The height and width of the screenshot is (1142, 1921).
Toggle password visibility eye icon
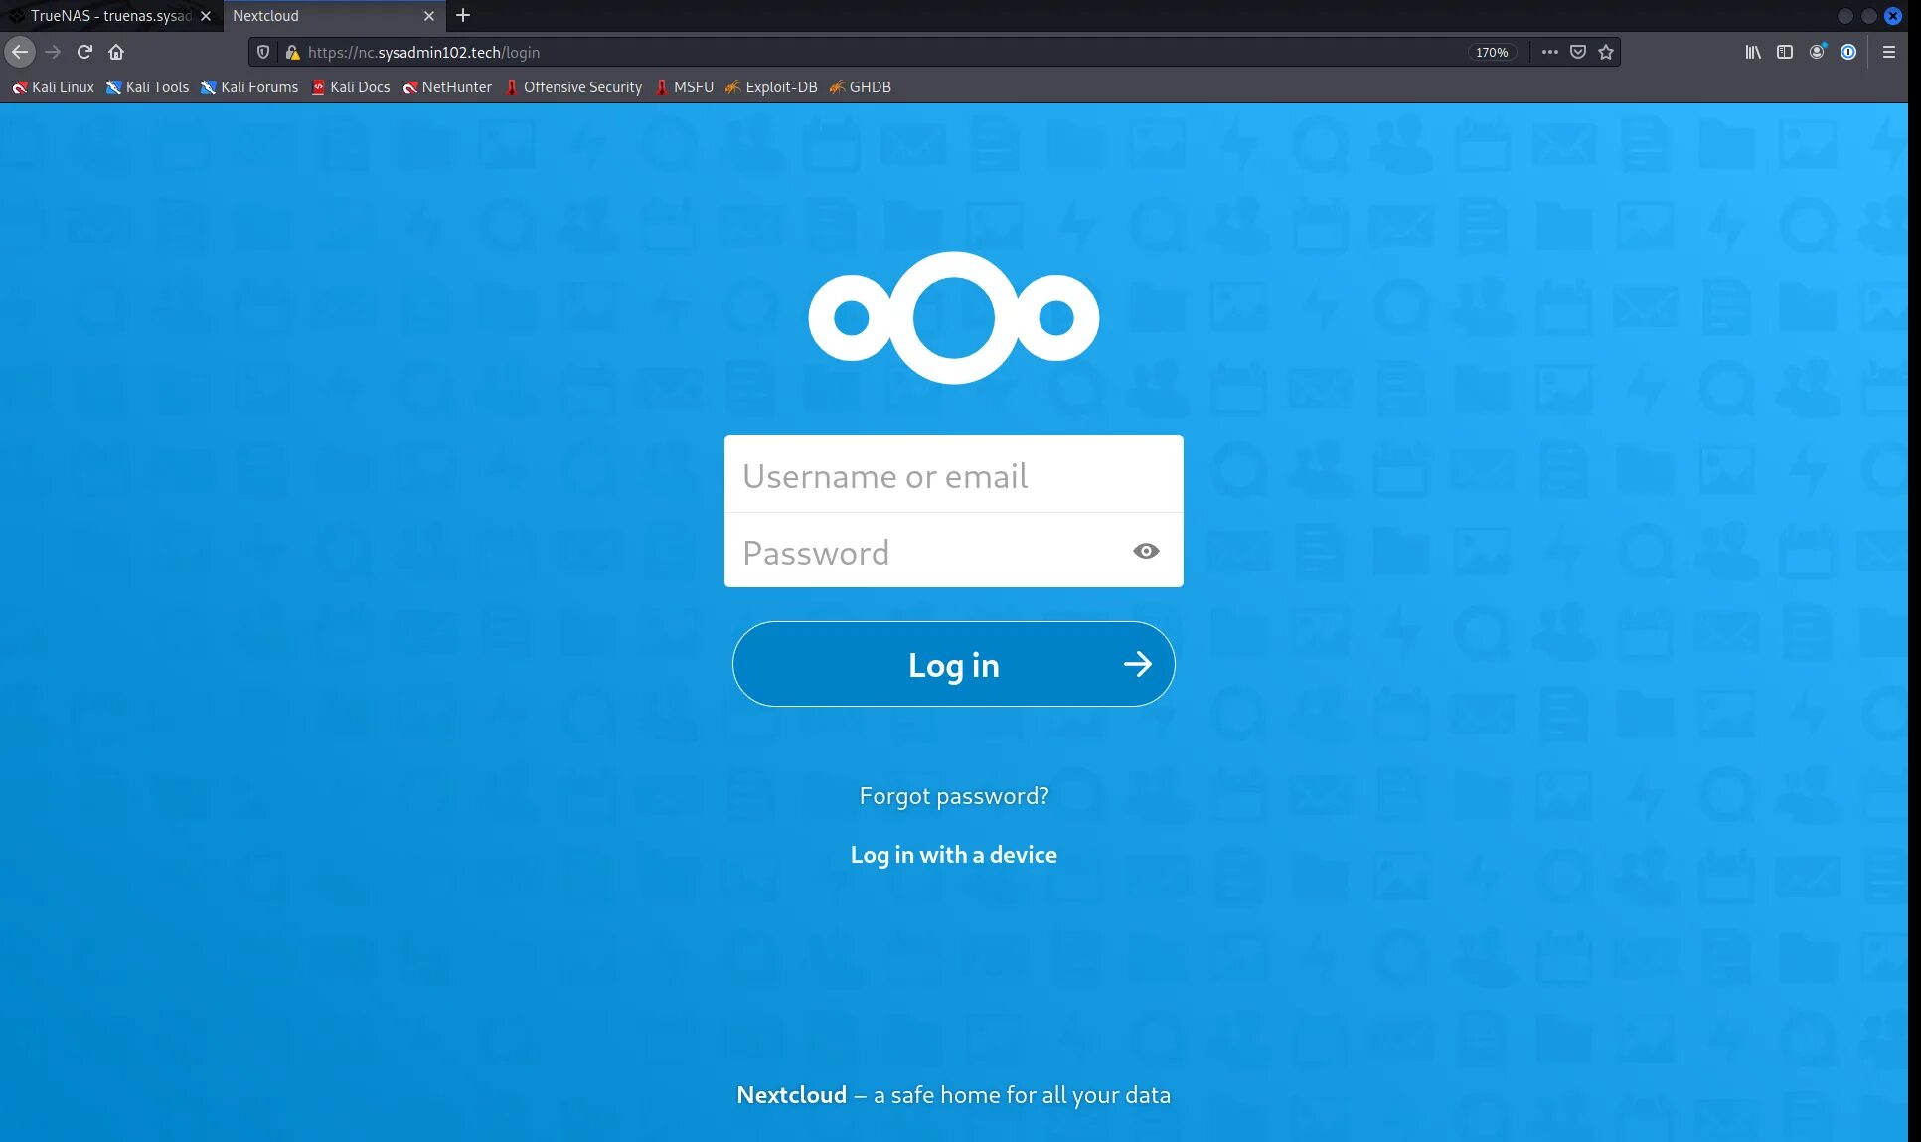[1146, 551]
